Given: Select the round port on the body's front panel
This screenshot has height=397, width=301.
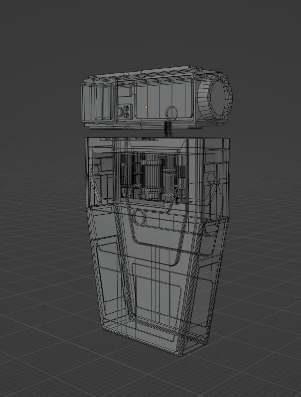Looking at the screenshot, I should tap(139, 217).
